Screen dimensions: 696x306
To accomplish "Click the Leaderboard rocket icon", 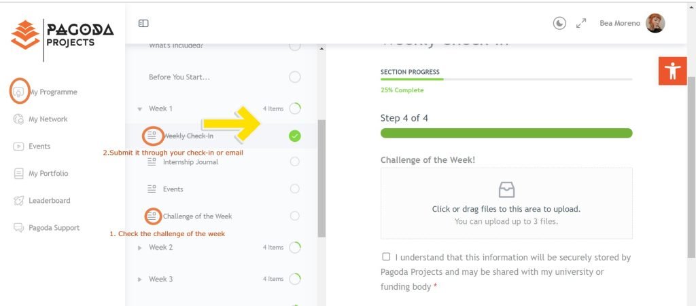I will 18,201.
